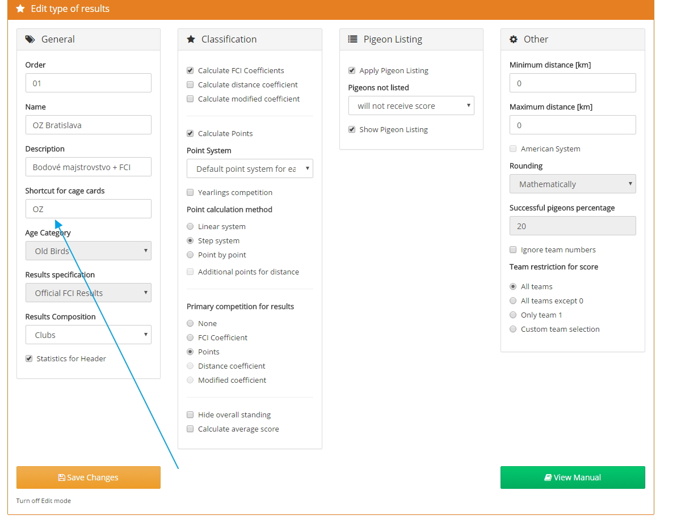This screenshot has height=524, width=677.
Task: Click the Turn off Edit mode link
Action: (x=44, y=501)
